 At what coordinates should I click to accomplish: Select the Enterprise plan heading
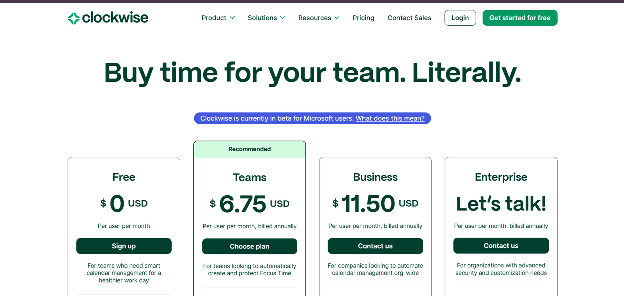501,177
